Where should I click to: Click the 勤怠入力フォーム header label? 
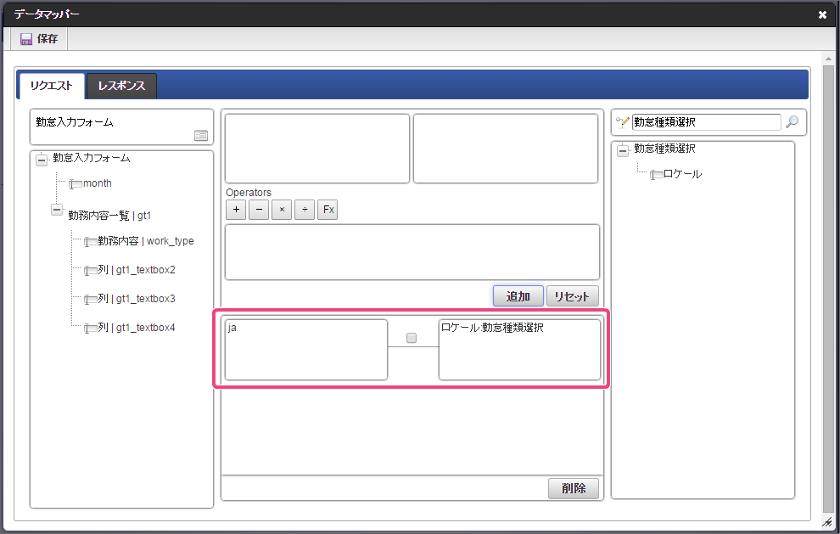[75, 122]
